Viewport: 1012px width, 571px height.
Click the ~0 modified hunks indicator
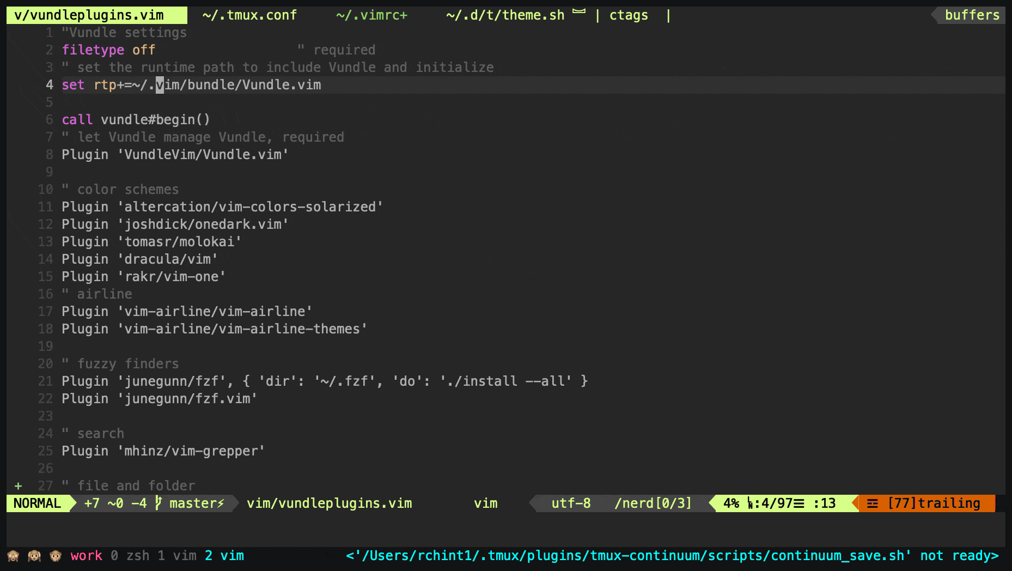(x=115, y=503)
